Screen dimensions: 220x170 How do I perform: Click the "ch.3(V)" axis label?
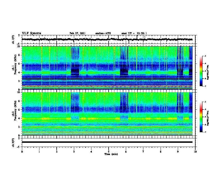coord(13,142)
